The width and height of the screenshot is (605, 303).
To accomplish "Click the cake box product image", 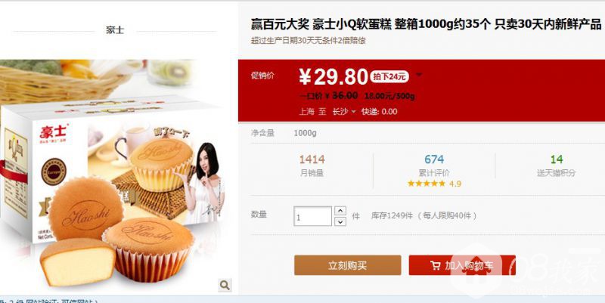I will (113, 177).
